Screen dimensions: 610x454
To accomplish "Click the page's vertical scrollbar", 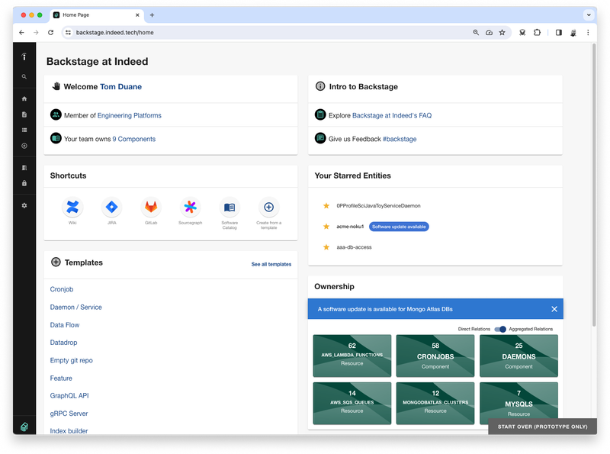I will point(594,185).
